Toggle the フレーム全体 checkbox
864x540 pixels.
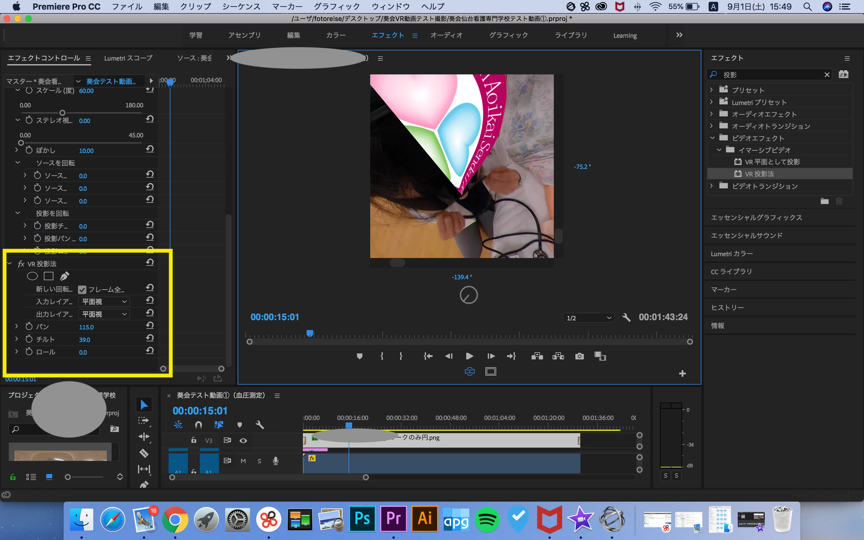82,289
